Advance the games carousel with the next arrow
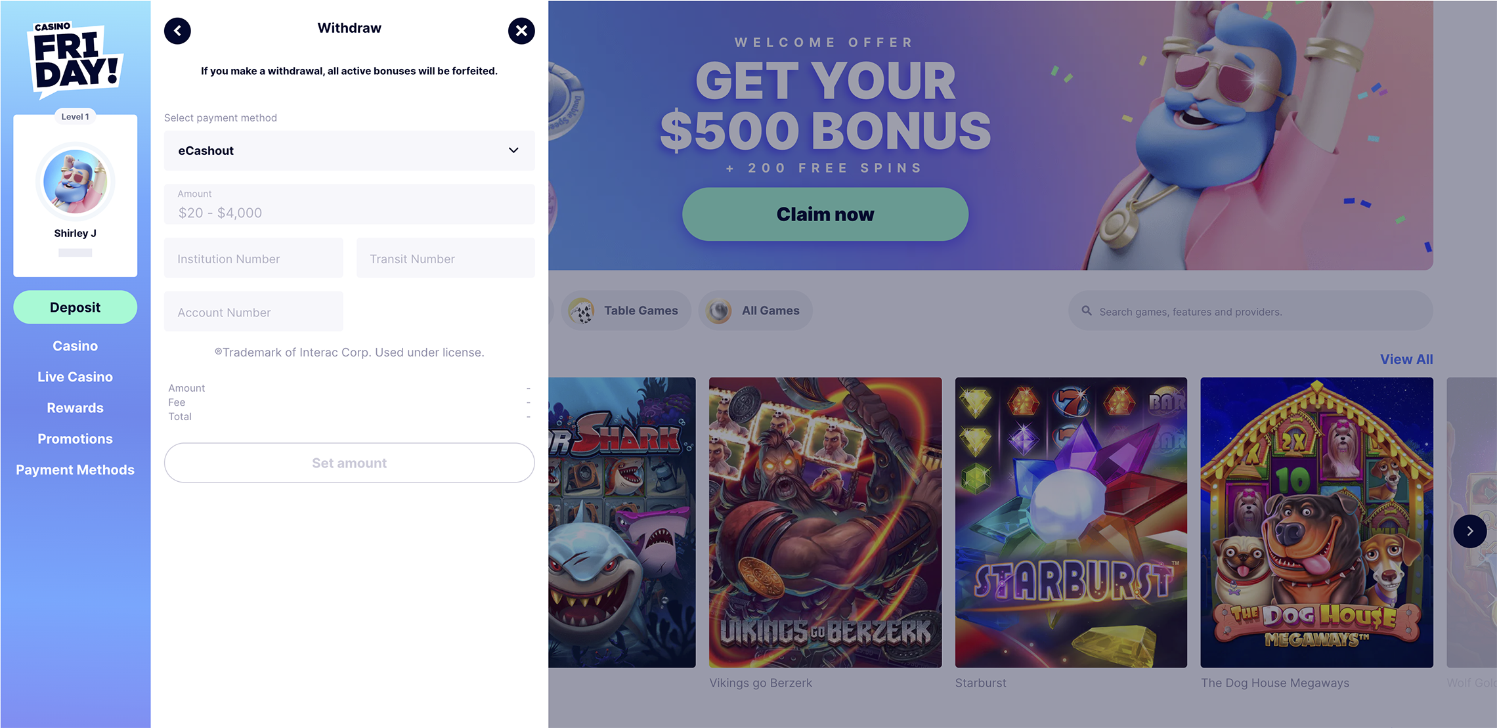The height and width of the screenshot is (728, 1497). coord(1469,531)
